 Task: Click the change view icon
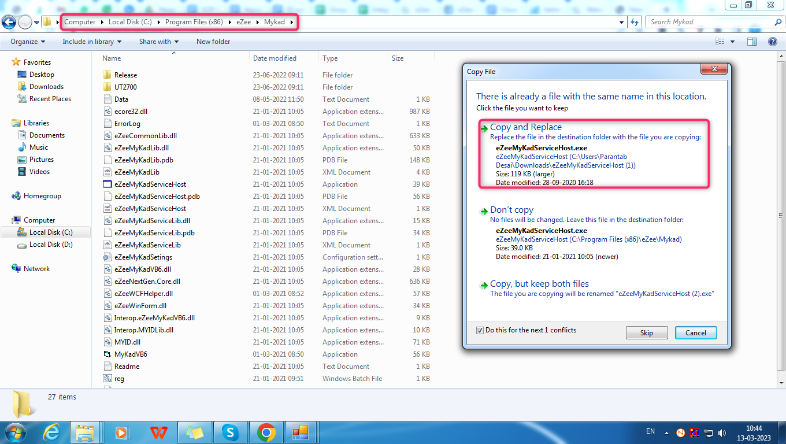coord(720,42)
